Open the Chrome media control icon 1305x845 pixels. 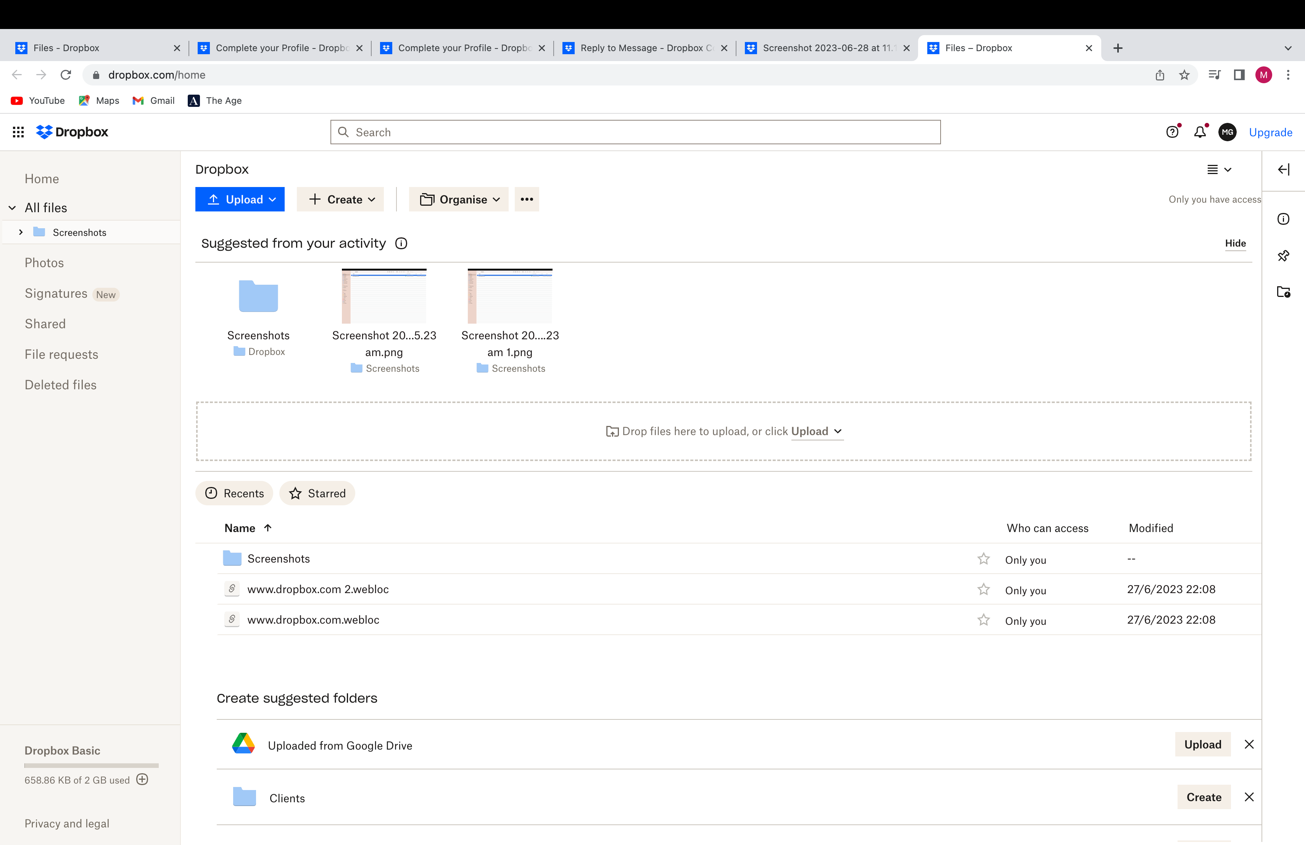tap(1215, 75)
